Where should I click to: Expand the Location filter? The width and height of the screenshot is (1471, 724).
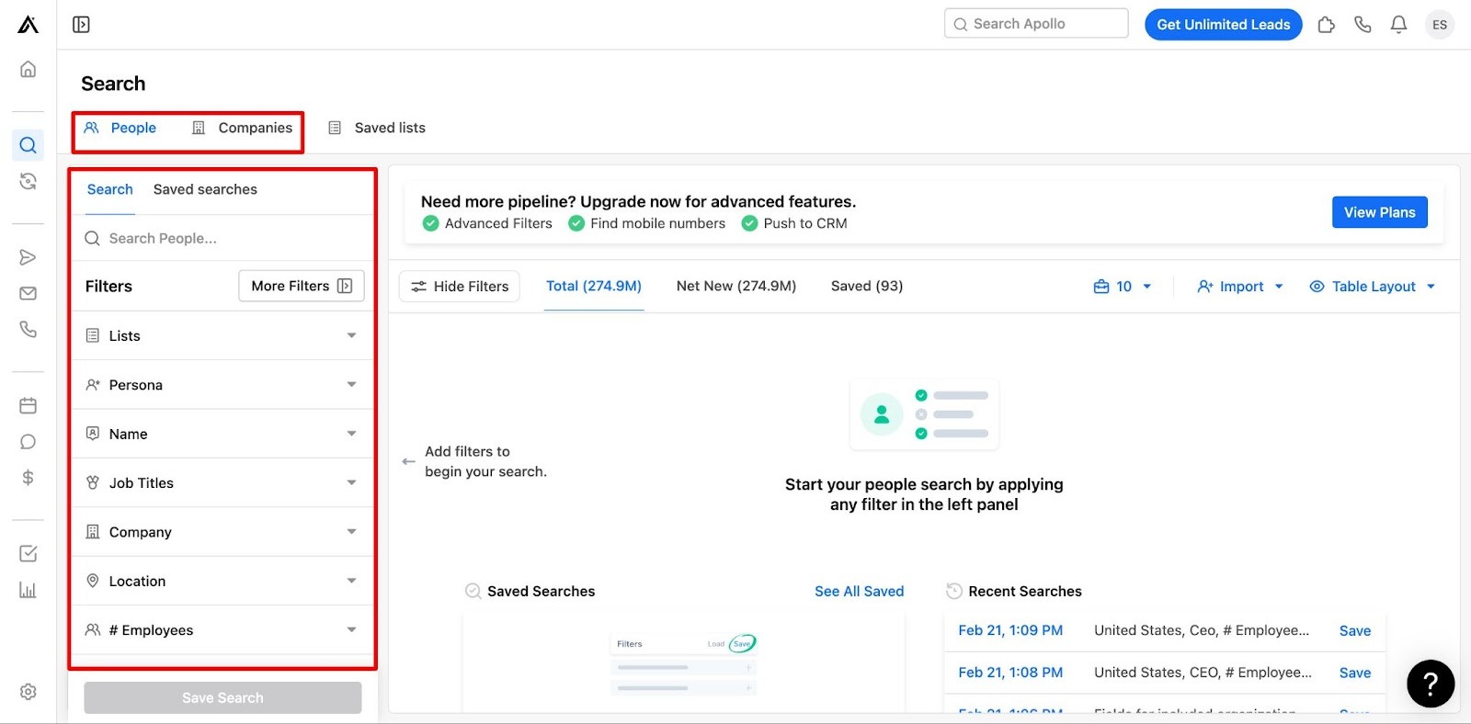[222, 581]
